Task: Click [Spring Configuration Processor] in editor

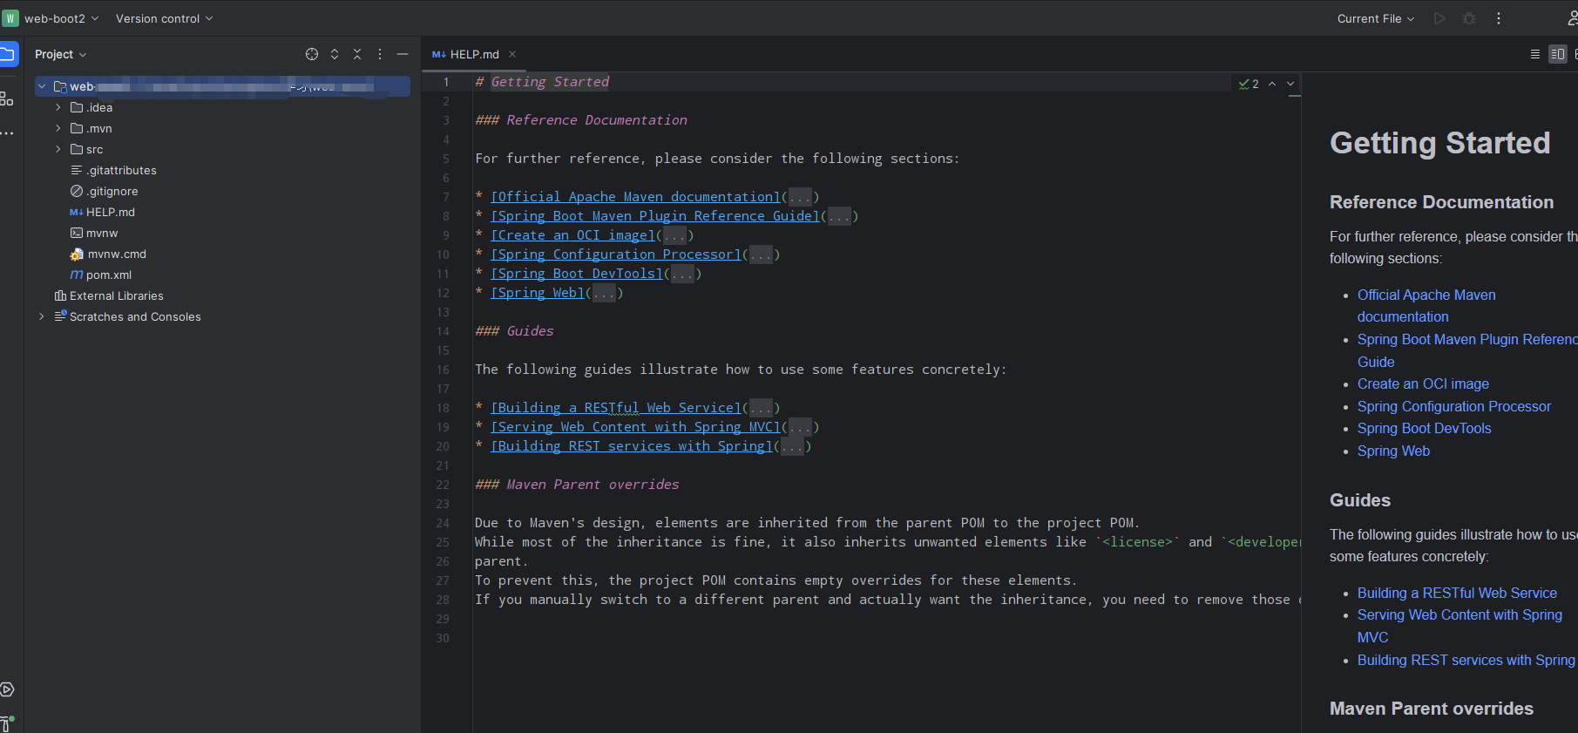Action: (616, 255)
